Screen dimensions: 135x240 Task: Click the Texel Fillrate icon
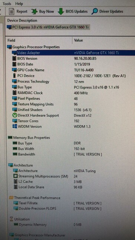coord(16,203)
